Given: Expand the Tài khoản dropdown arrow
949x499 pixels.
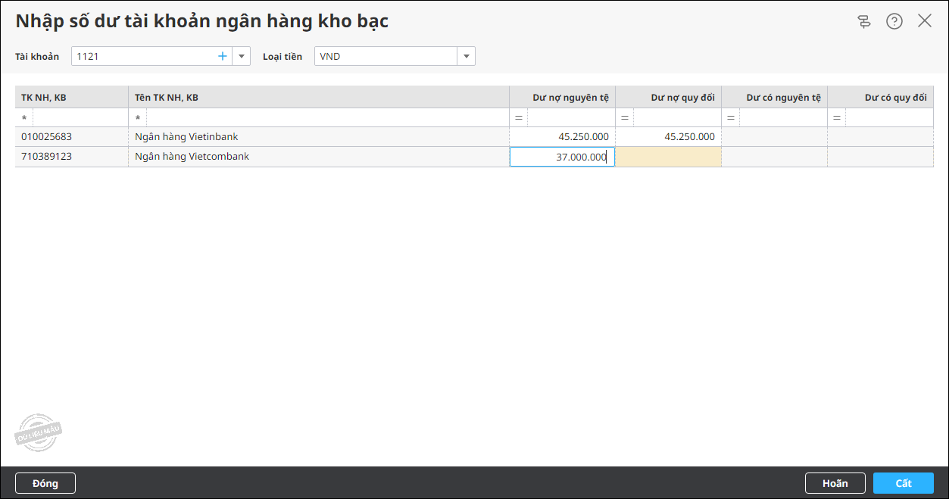Looking at the screenshot, I should [x=242, y=56].
